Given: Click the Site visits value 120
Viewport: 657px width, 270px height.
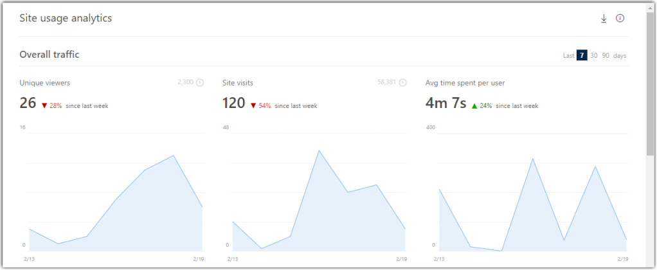Looking at the screenshot, I should tap(234, 103).
